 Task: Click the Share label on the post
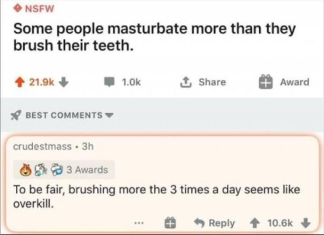212,82
